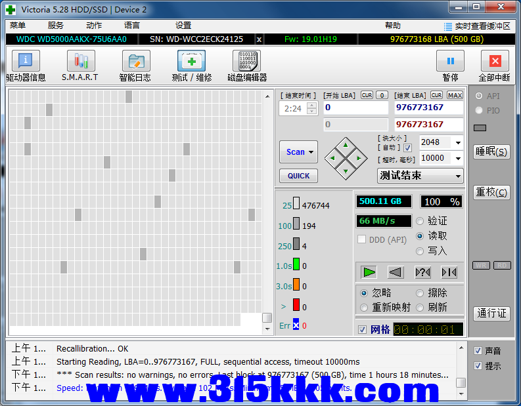The image size is (521, 406).
Task: Open the 磁盘编辑器 disk editor icon
Action: tap(246, 62)
